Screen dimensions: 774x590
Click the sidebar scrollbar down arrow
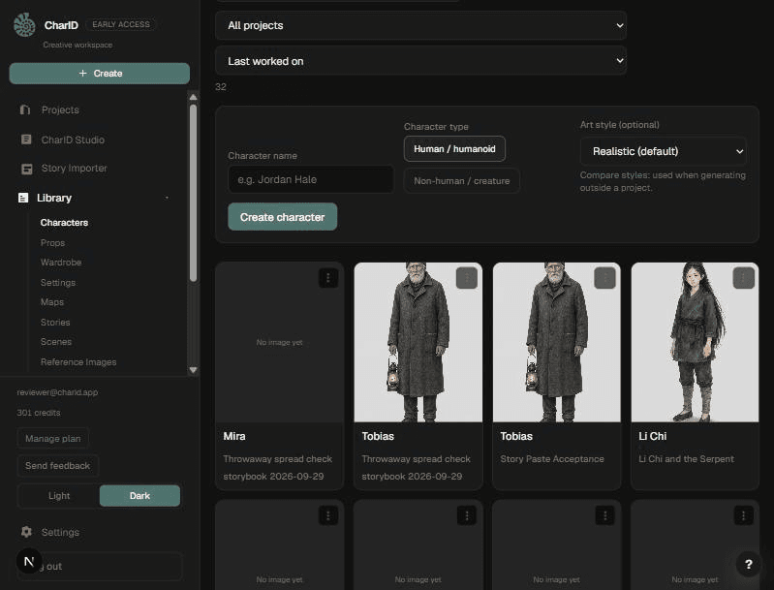coord(194,370)
